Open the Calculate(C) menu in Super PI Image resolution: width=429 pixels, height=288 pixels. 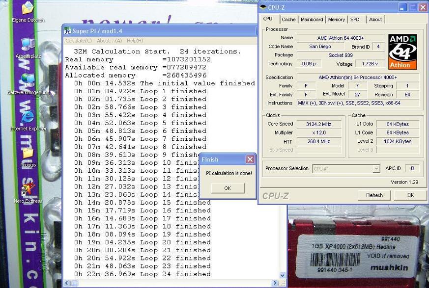tap(79, 41)
